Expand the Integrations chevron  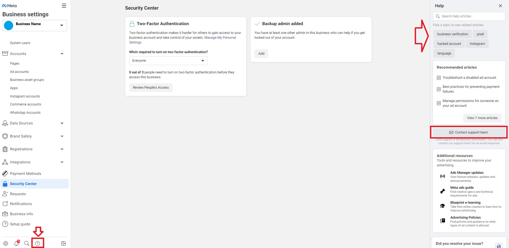[x=62, y=162]
